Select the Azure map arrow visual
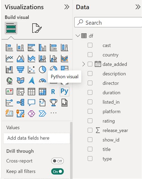The width and height of the screenshot is (142, 179). pos(31,81)
